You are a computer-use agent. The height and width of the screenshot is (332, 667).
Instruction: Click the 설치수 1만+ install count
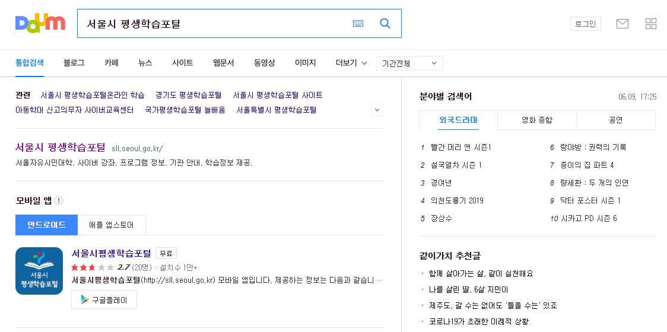click(x=178, y=268)
